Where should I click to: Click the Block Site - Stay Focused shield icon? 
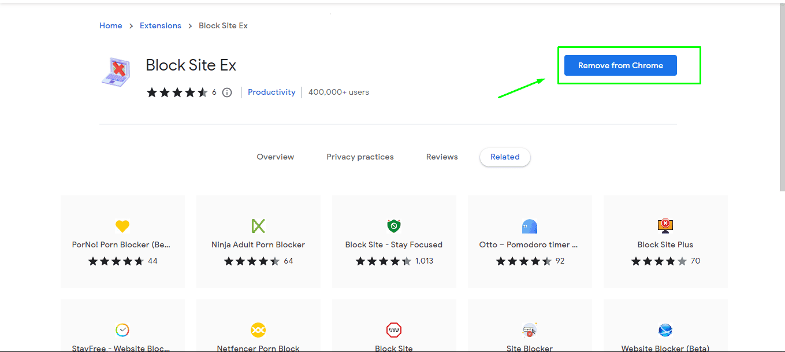tap(394, 226)
